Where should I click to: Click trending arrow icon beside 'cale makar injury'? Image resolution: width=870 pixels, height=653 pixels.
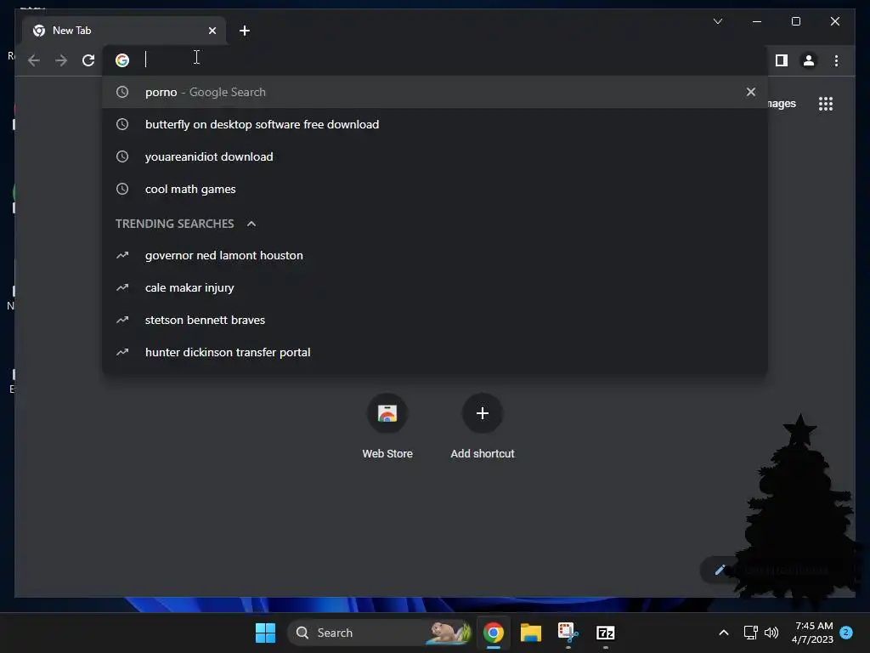tap(122, 287)
